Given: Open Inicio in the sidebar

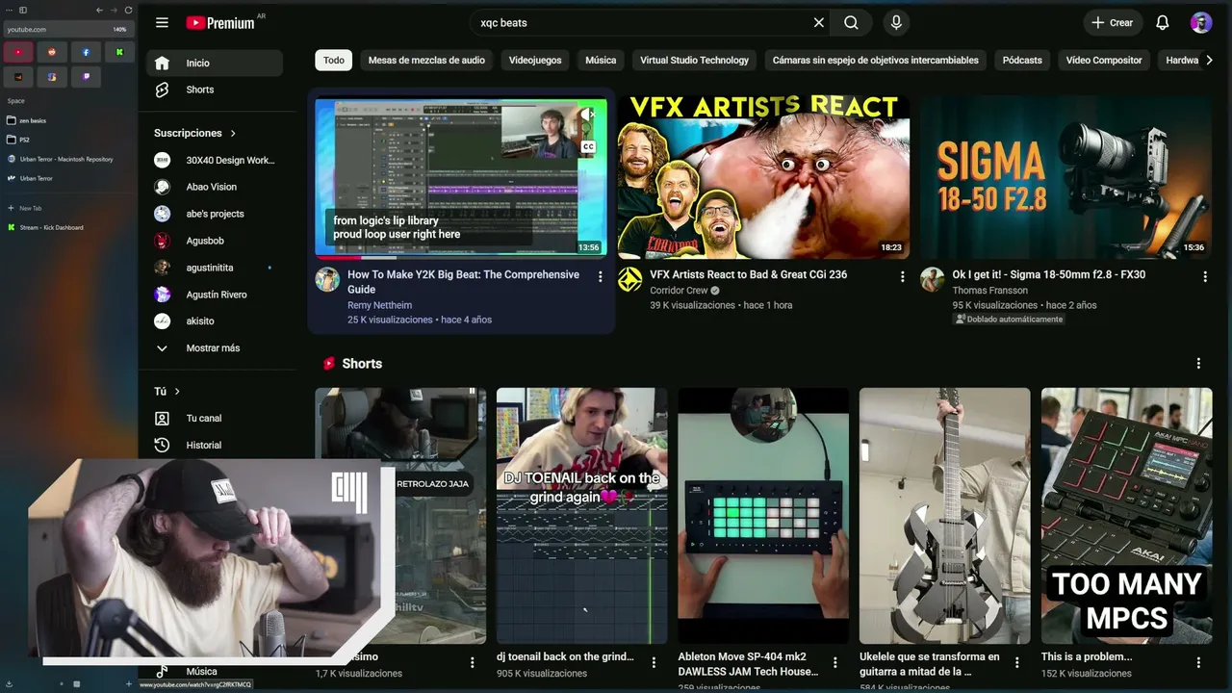Looking at the screenshot, I should click(215, 64).
